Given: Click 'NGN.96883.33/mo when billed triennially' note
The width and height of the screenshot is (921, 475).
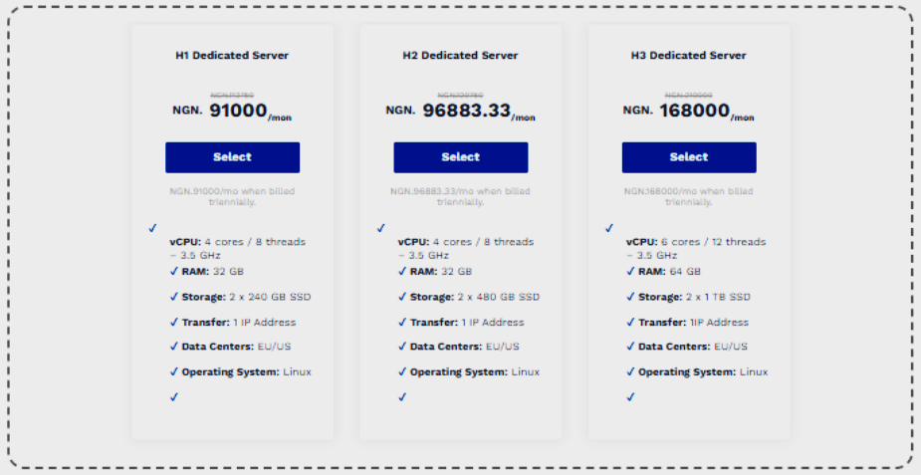Looking at the screenshot, I should pyautogui.click(x=460, y=197).
